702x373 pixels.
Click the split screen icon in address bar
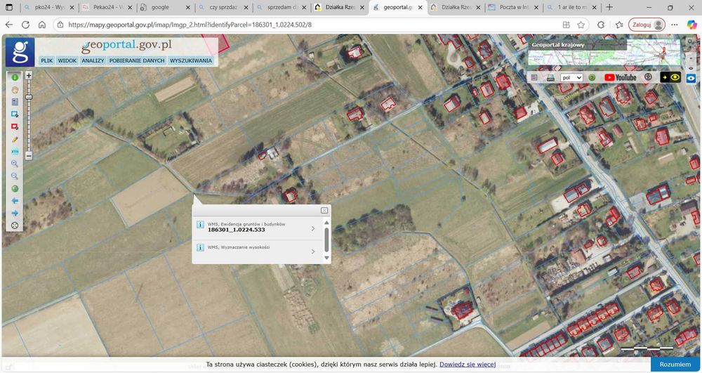[567, 25]
